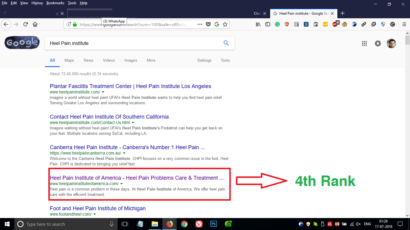Open the Vivaldi browser from the taskbar

coord(199,224)
